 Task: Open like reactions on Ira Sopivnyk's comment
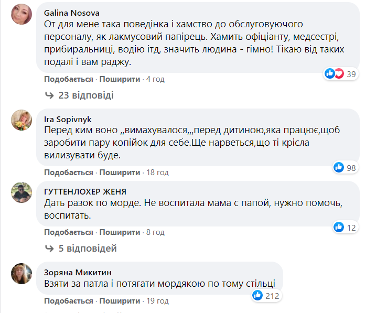pos(345,167)
